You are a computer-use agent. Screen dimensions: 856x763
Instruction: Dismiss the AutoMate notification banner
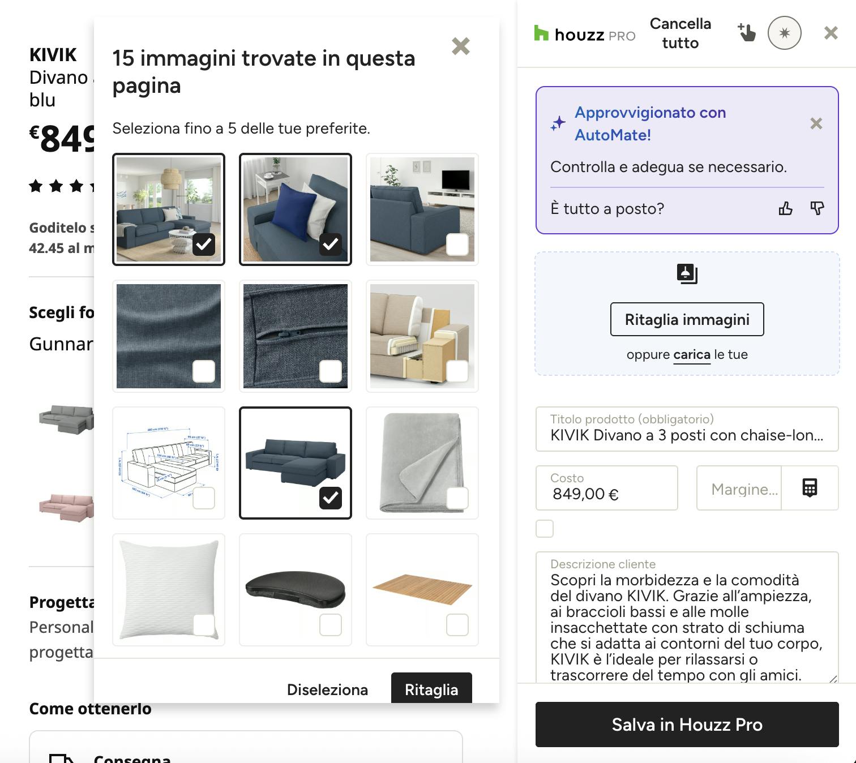coord(816,123)
